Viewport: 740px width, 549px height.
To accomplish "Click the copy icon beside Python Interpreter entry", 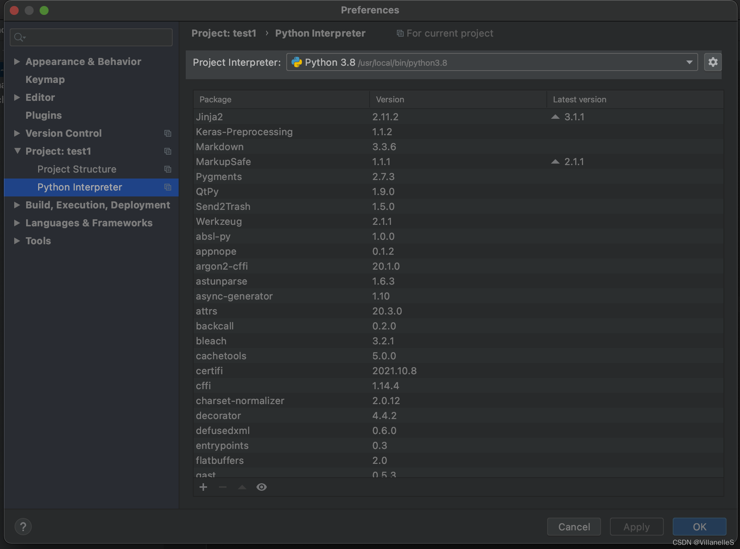I will (x=167, y=187).
